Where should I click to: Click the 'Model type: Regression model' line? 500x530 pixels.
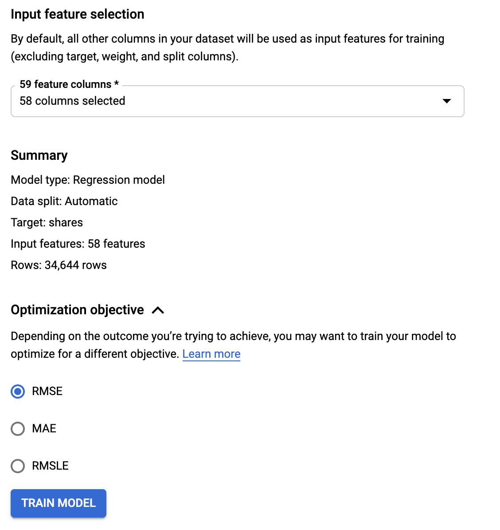tap(88, 180)
